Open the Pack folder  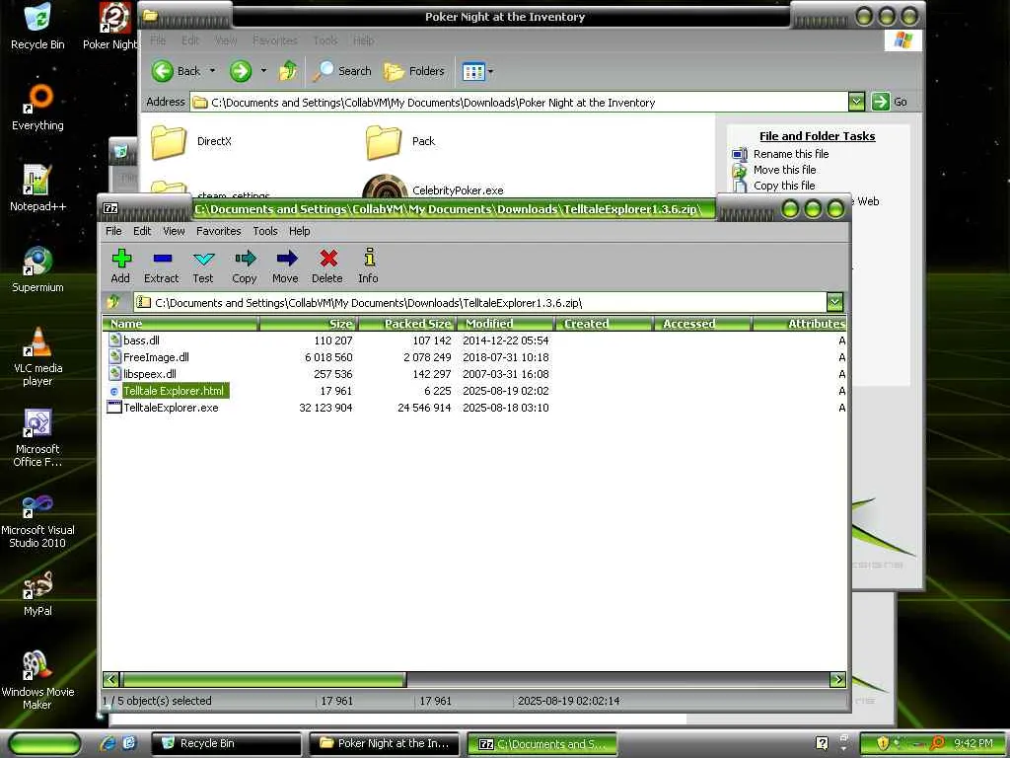[400, 142]
